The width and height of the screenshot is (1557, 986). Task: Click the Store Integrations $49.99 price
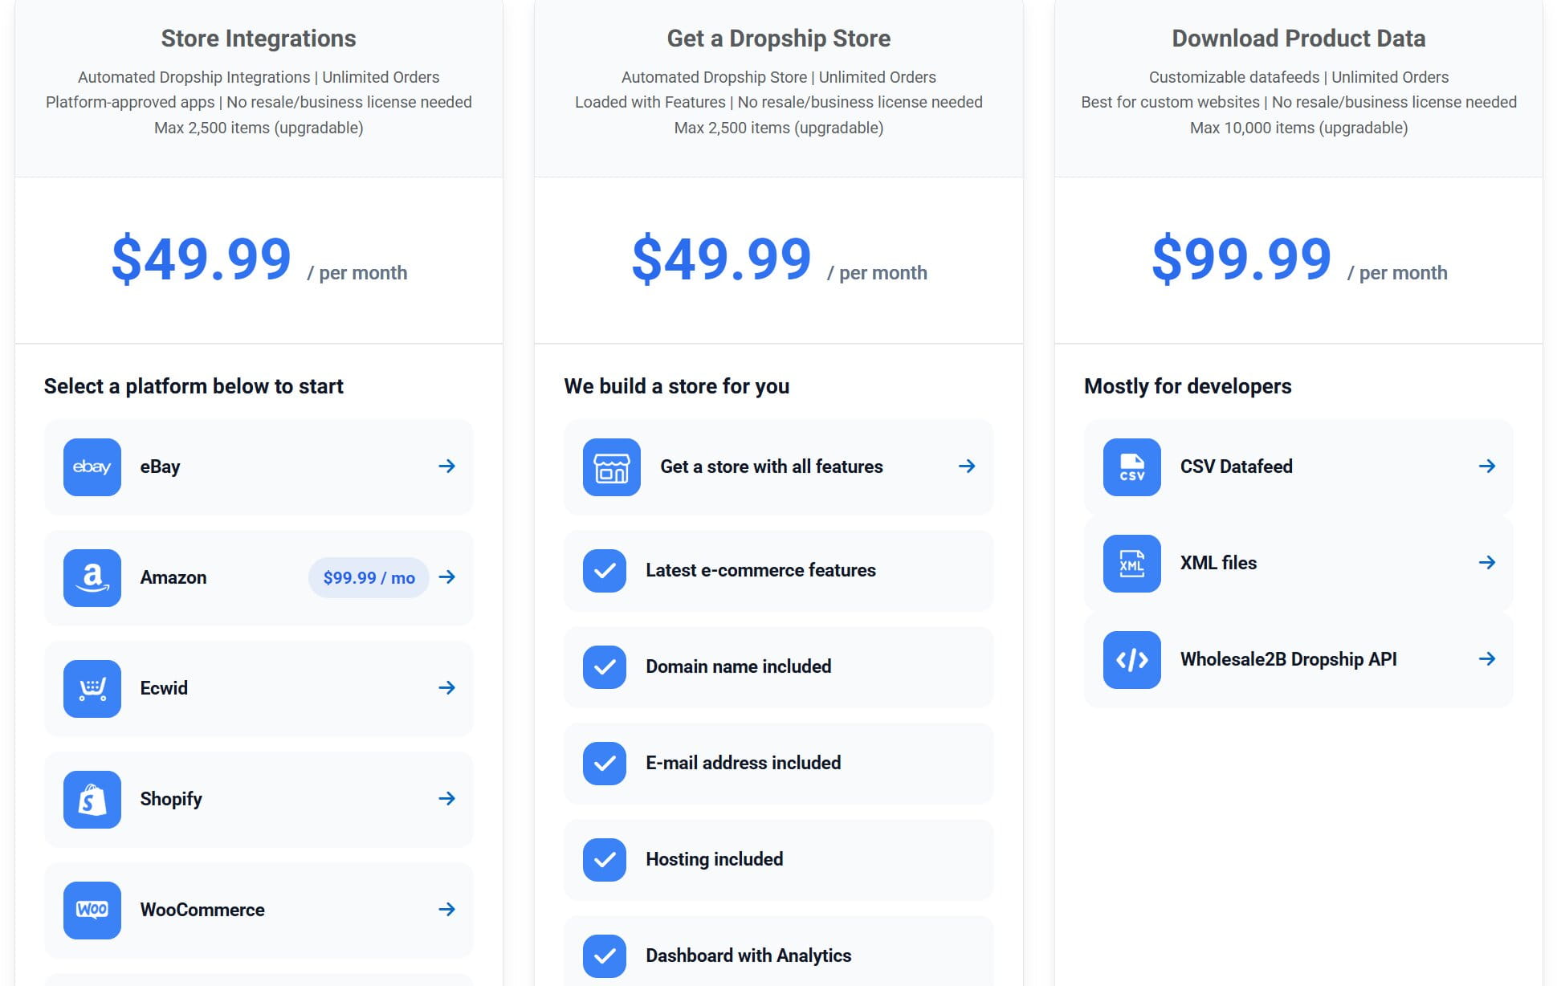pos(202,259)
